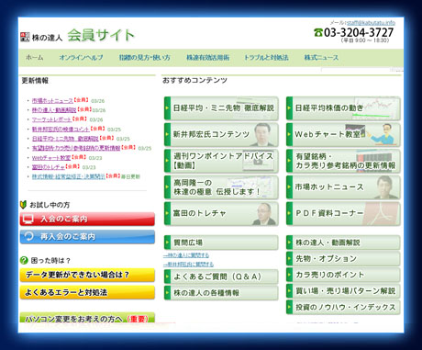Click the 株の達人 logo icon
The width and height of the screenshot is (422, 350).
25,37
